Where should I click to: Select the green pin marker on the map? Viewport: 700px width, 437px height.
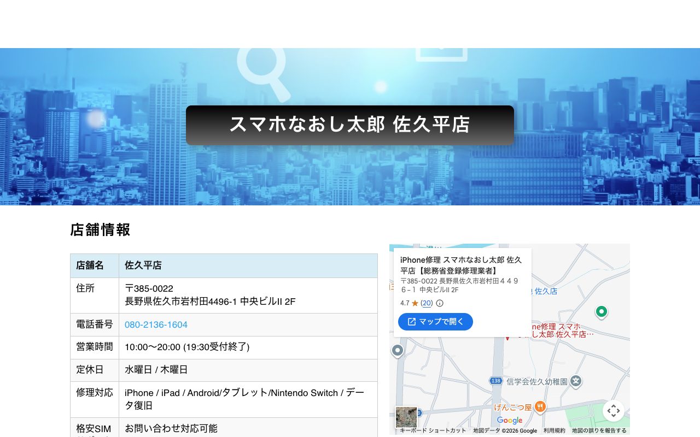click(602, 312)
